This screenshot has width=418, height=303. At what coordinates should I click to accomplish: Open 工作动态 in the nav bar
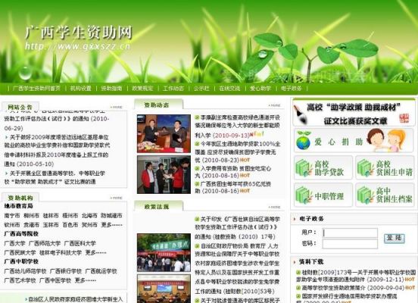click(173, 89)
